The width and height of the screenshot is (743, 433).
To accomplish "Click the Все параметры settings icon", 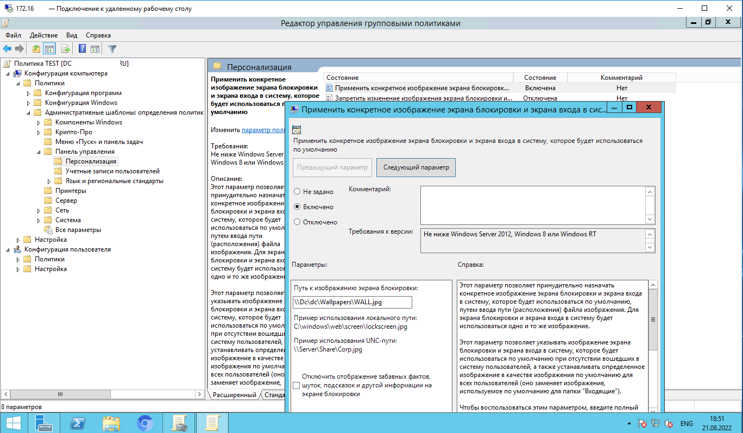I will pos(48,230).
